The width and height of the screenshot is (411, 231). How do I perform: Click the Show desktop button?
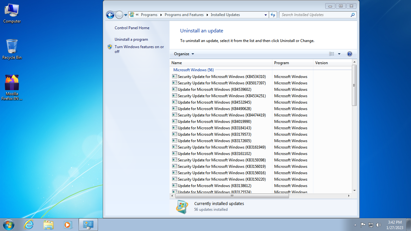tap(408, 225)
